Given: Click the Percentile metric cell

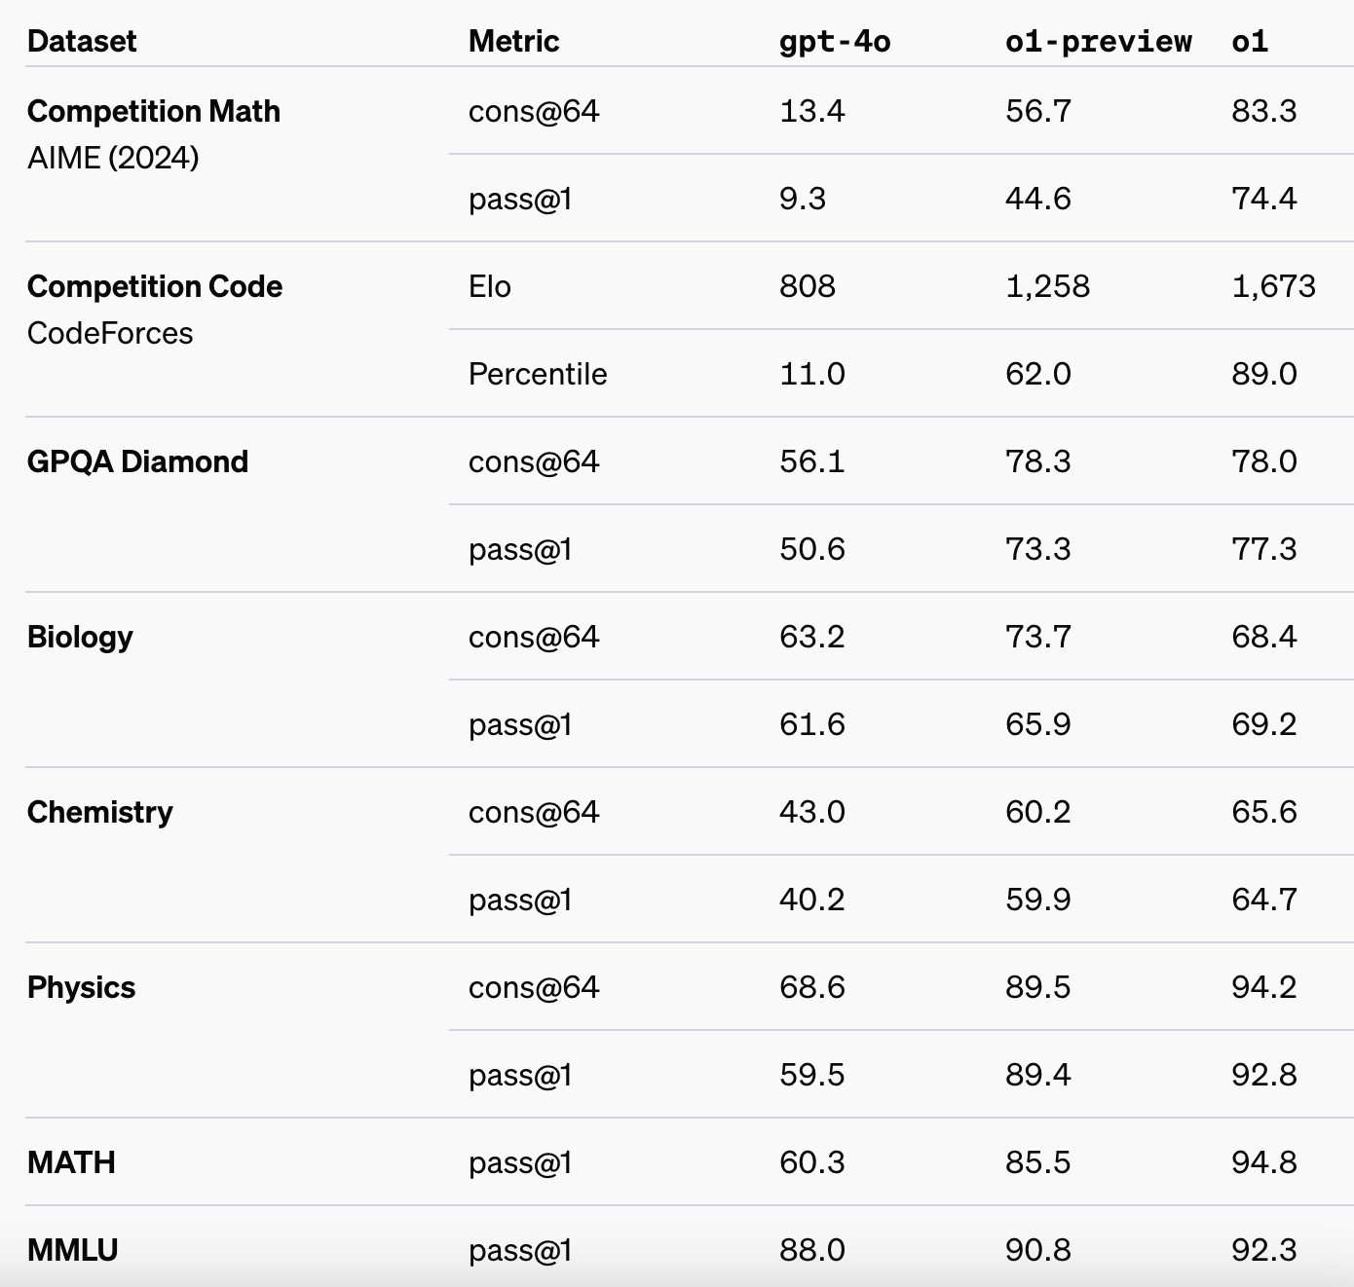Looking at the screenshot, I should (x=538, y=374).
